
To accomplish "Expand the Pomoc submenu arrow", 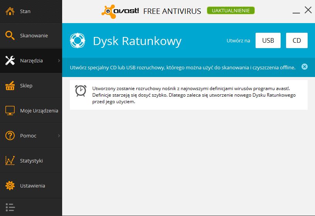I will (59, 136).
